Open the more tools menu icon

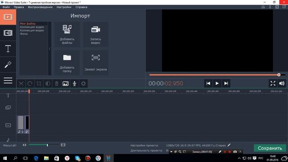click(x=8, y=80)
